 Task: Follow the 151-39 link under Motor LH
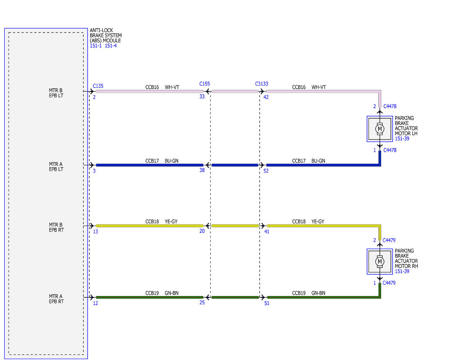pyautogui.click(x=403, y=139)
